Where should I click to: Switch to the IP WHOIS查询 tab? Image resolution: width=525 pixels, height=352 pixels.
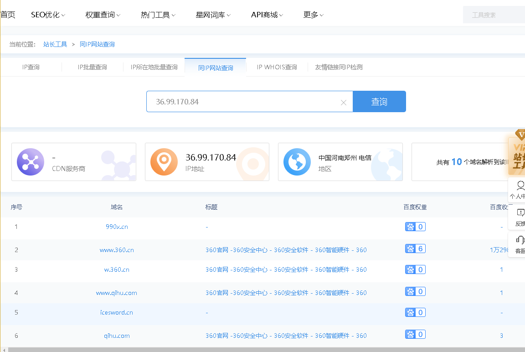277,67
